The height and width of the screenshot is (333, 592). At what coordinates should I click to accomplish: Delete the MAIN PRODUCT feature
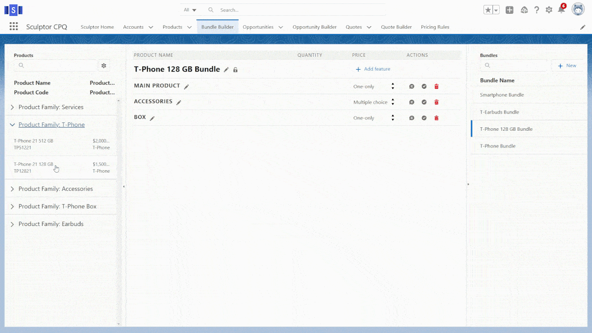click(x=436, y=86)
